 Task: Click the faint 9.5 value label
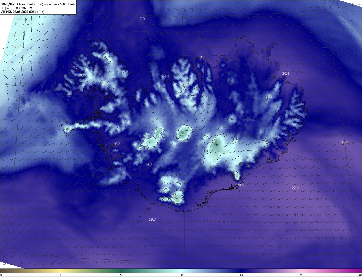pyautogui.click(x=16, y=47)
